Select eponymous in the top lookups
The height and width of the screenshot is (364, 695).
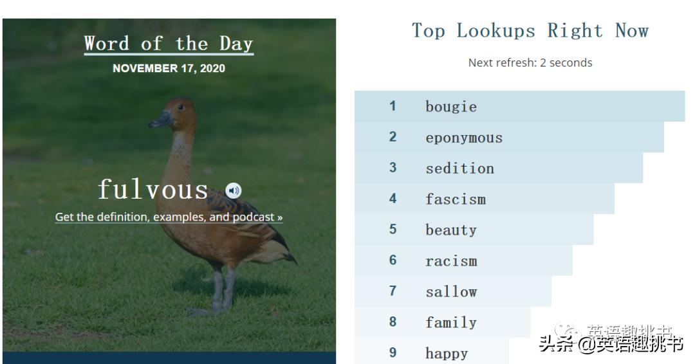point(463,138)
